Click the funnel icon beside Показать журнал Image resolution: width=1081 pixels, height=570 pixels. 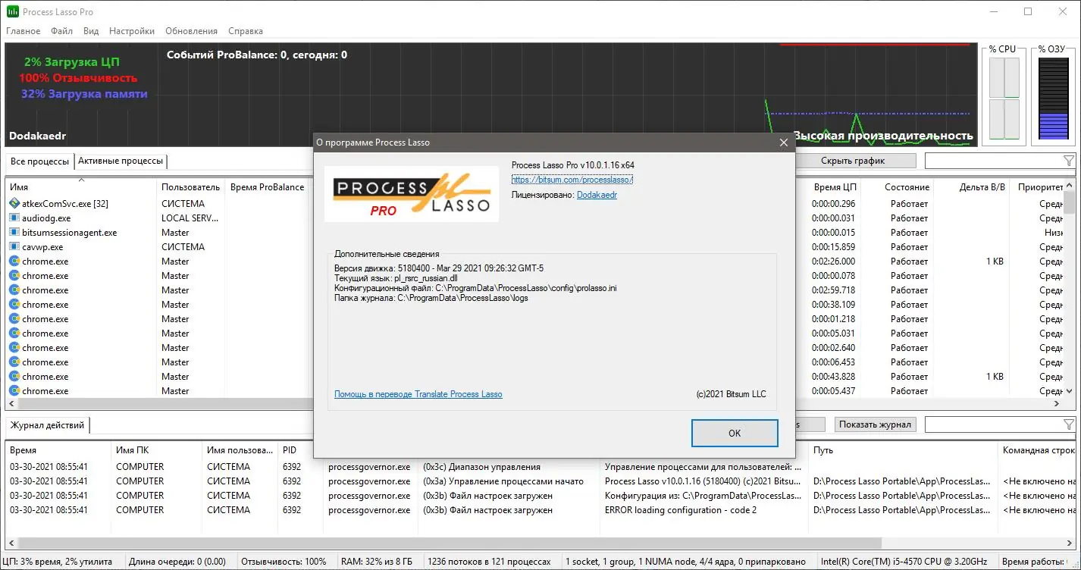[1069, 424]
